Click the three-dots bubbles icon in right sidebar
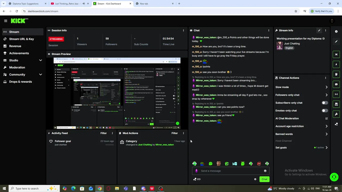The height and width of the screenshot is (192, 342). [336, 124]
